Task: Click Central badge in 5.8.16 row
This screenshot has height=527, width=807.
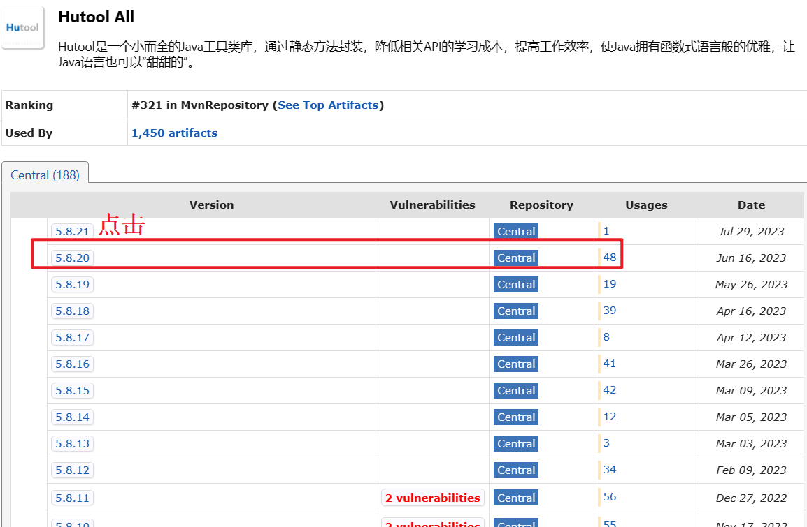Action: click(516, 364)
